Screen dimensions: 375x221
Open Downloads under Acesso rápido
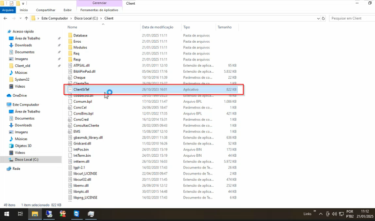pos(23,45)
